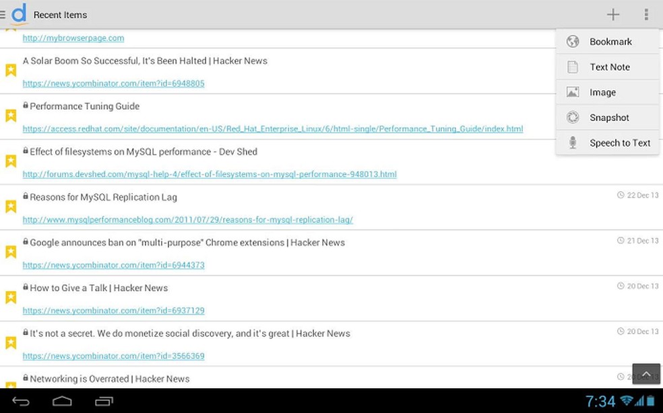The width and height of the screenshot is (663, 413).
Task: Select the 'It's not a secret' title
Action: [x=190, y=334]
